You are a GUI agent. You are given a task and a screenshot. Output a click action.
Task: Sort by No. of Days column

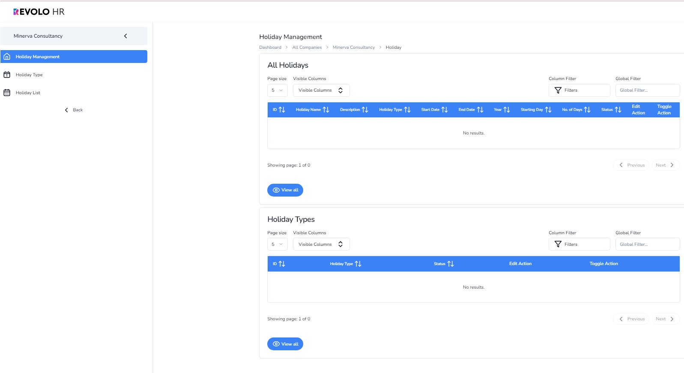(x=576, y=110)
